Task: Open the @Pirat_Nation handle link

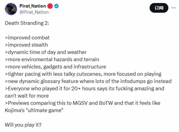Action: 34,12
